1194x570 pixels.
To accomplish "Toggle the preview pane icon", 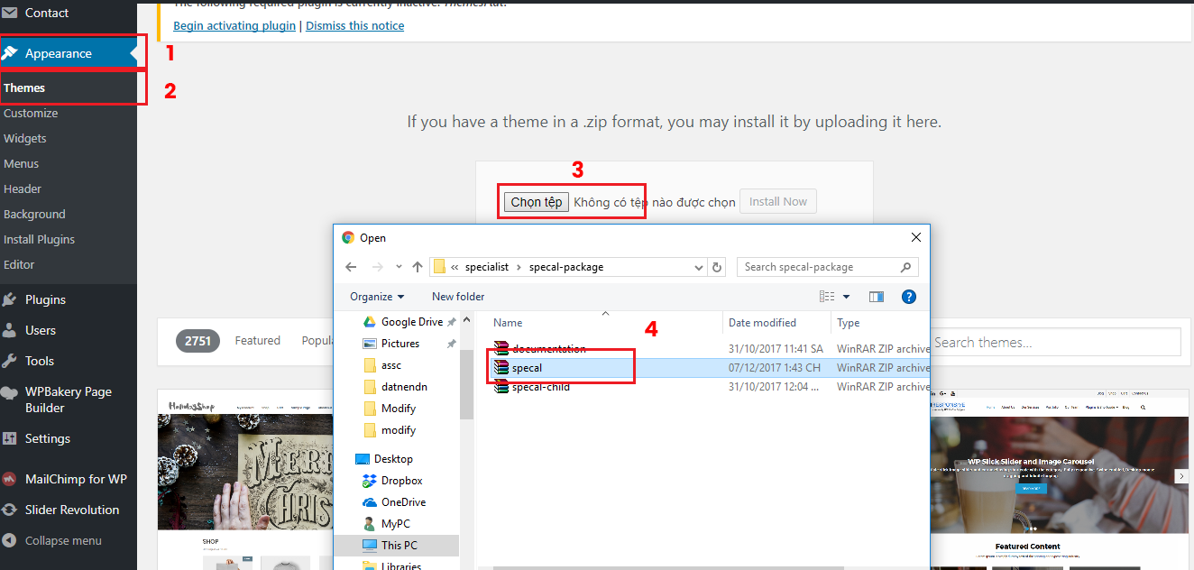I will tap(876, 297).
